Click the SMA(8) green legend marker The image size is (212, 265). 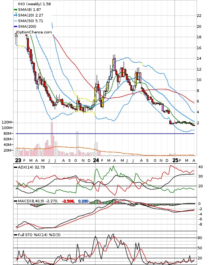15,10
